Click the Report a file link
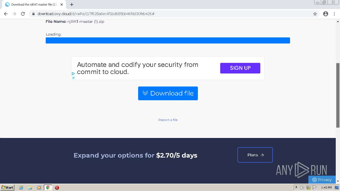The image size is (340, 191). click(x=168, y=120)
